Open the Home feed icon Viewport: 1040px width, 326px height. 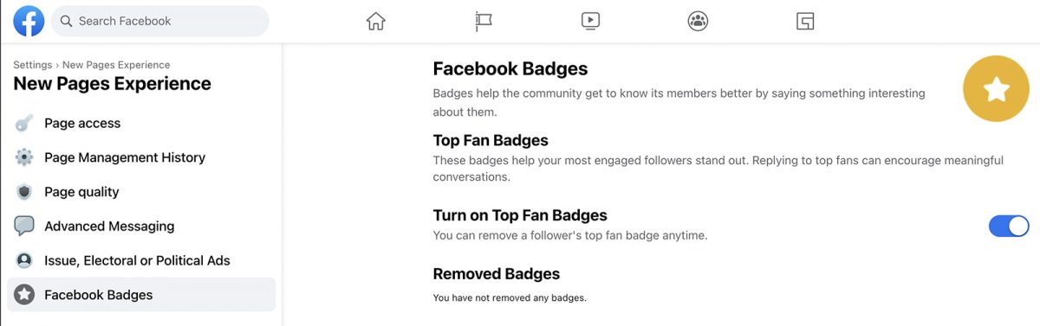(x=375, y=21)
